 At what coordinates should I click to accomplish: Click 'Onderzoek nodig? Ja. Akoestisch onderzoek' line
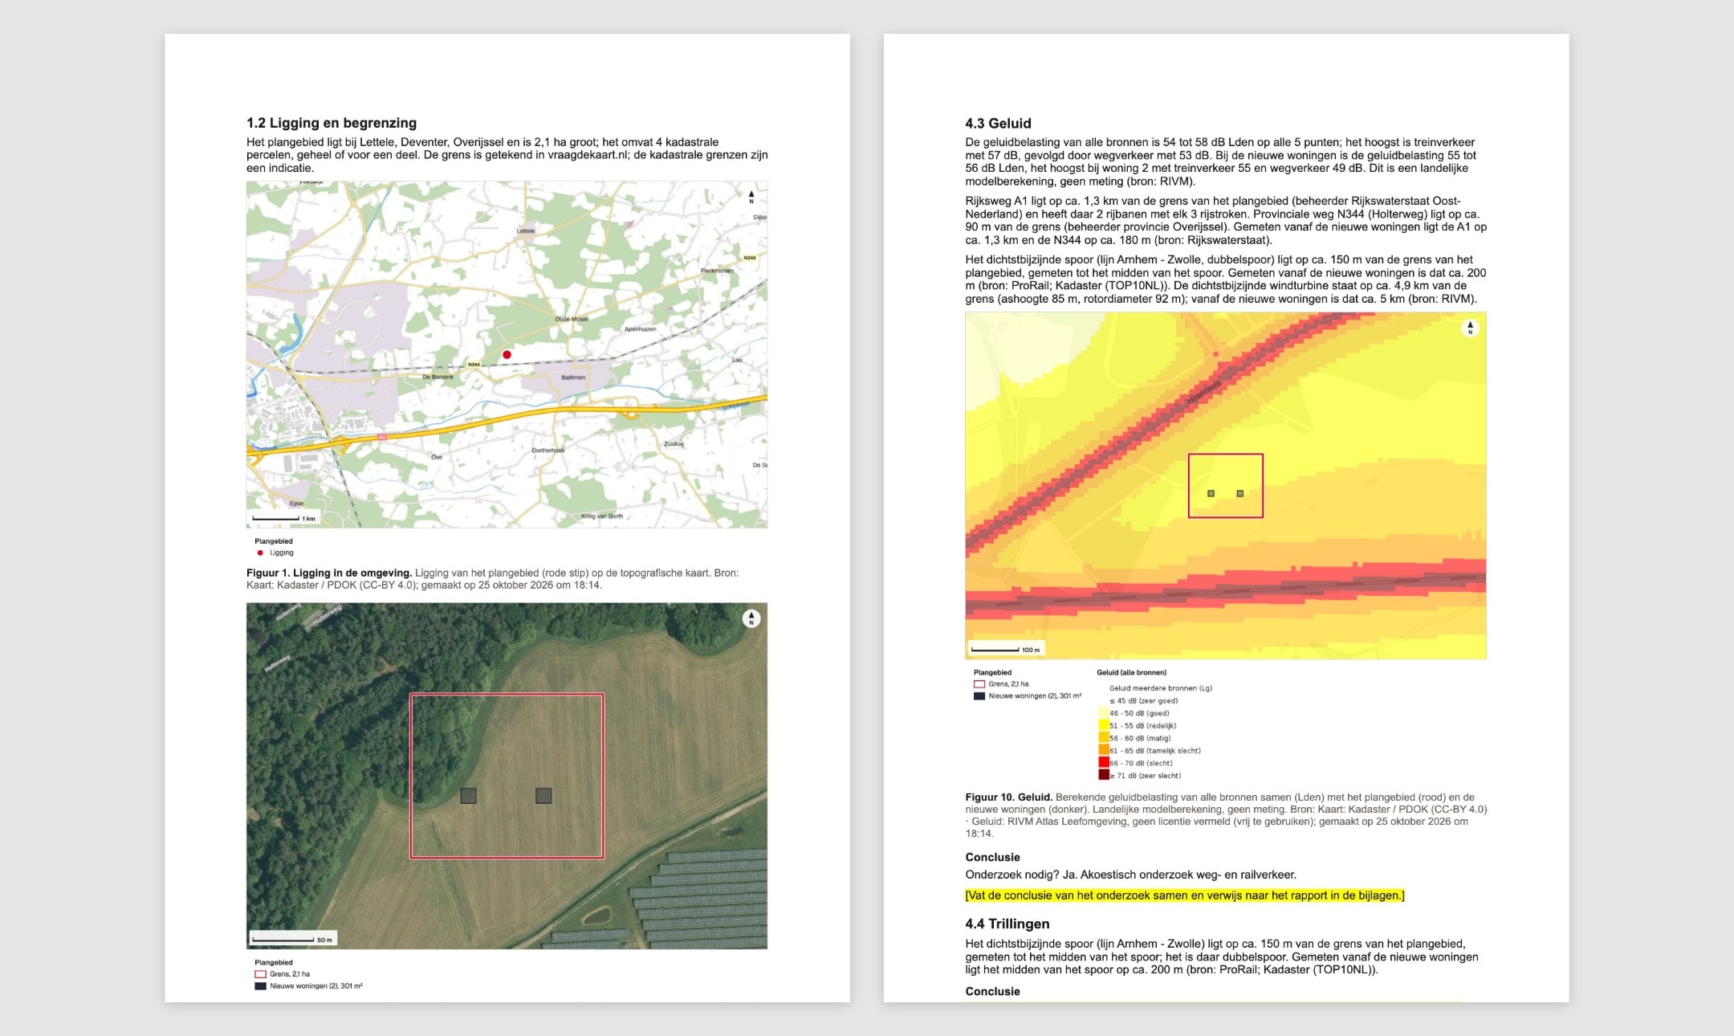1130,875
